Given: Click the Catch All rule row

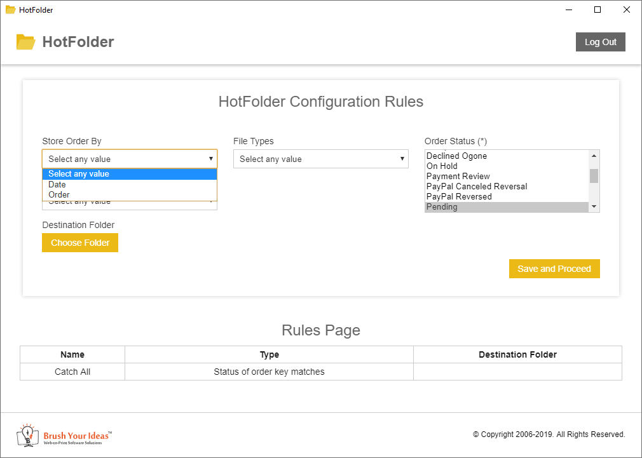Looking at the screenshot, I should [x=72, y=371].
